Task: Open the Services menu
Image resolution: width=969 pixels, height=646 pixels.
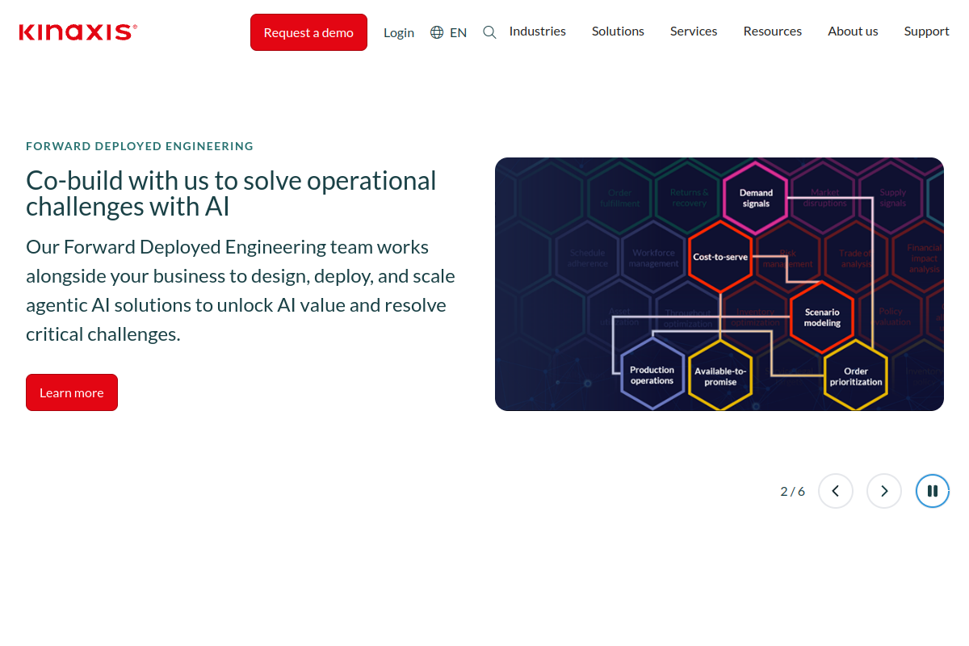Action: [x=694, y=31]
